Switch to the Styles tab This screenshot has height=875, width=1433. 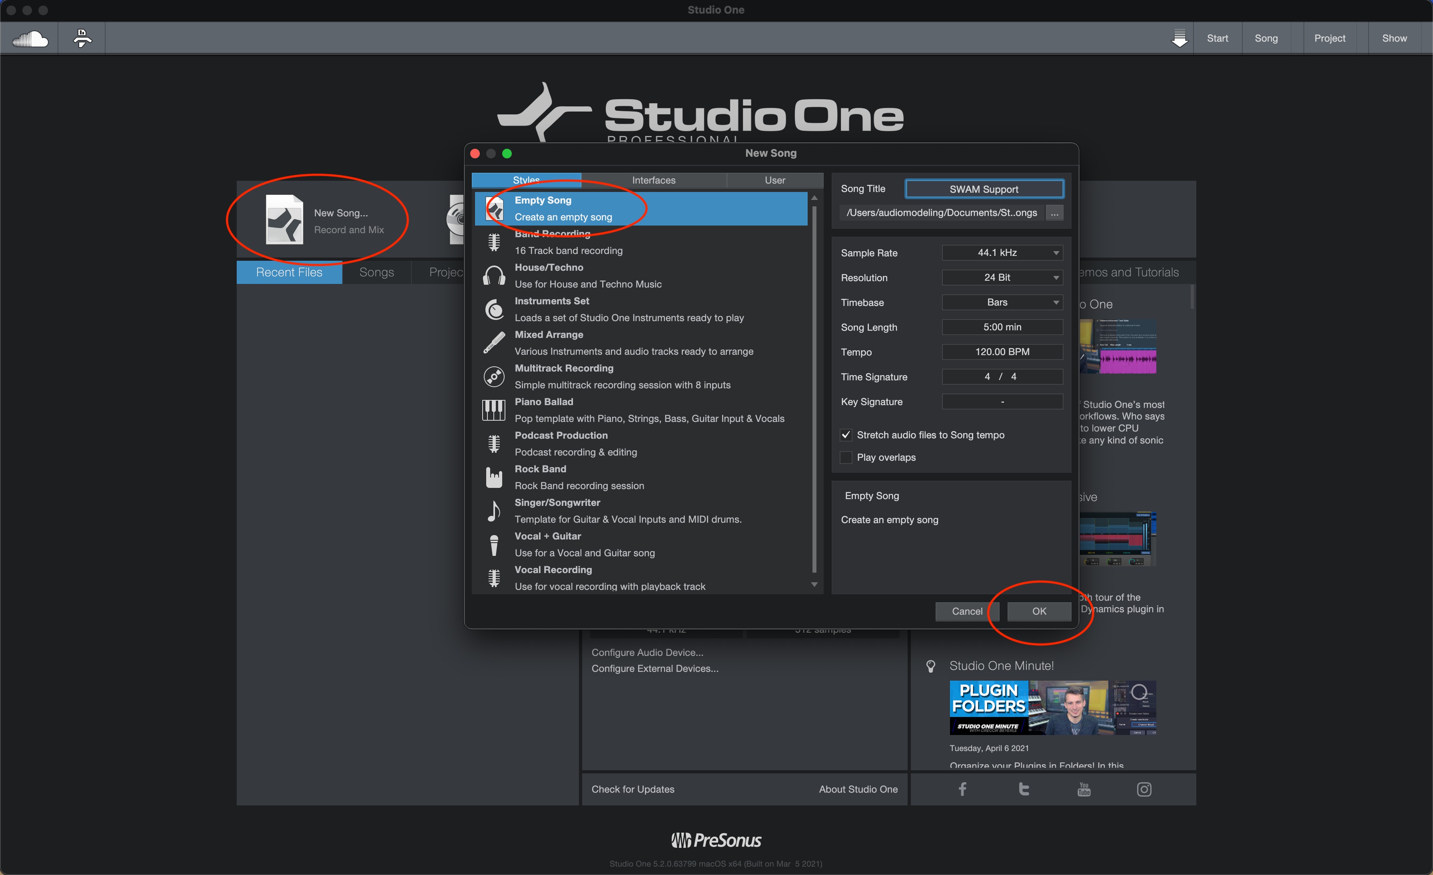[526, 180]
